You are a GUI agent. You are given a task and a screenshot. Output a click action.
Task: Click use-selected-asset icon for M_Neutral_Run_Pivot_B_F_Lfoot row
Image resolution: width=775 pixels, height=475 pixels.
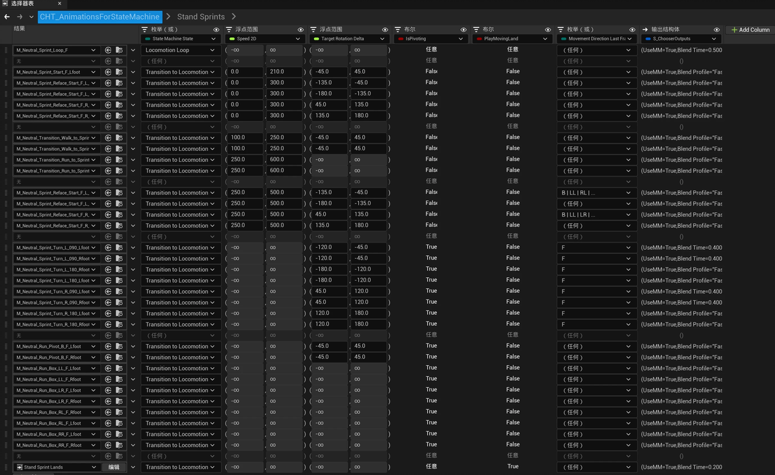pos(108,346)
